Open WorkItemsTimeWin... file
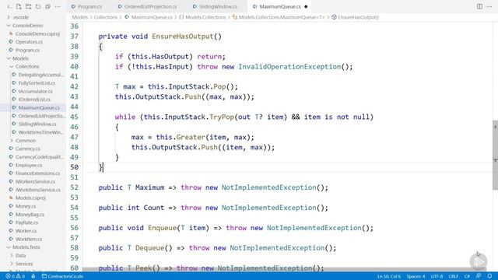 tap(40, 132)
